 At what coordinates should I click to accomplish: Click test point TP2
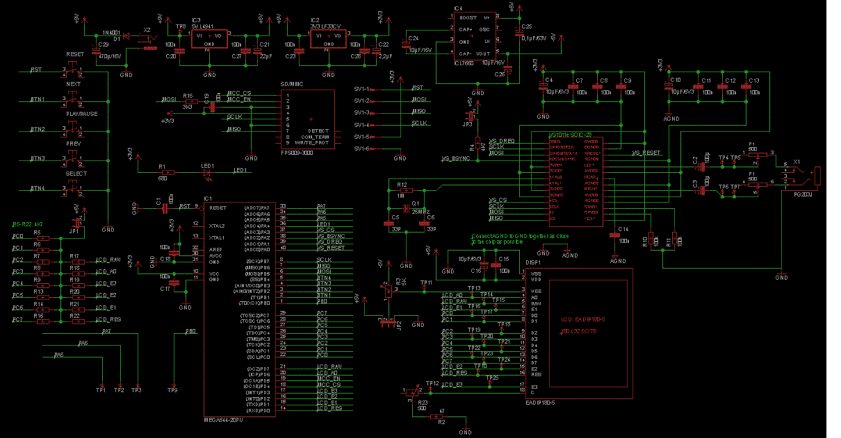[x=120, y=384]
